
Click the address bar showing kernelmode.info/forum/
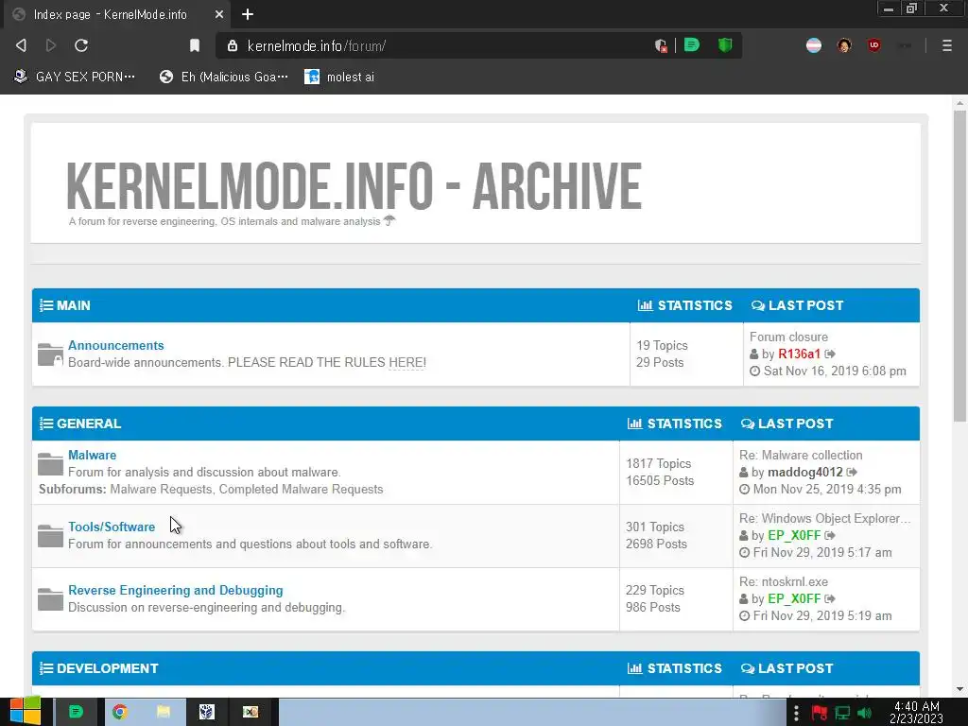point(432,45)
